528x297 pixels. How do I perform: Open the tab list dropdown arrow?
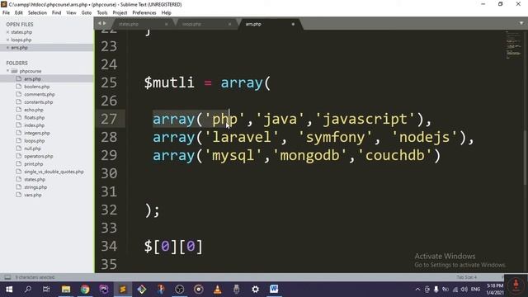click(521, 23)
